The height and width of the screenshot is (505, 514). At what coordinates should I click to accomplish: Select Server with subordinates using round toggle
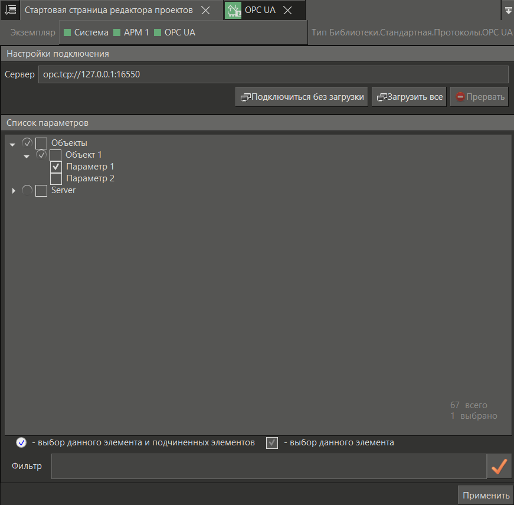(27, 191)
